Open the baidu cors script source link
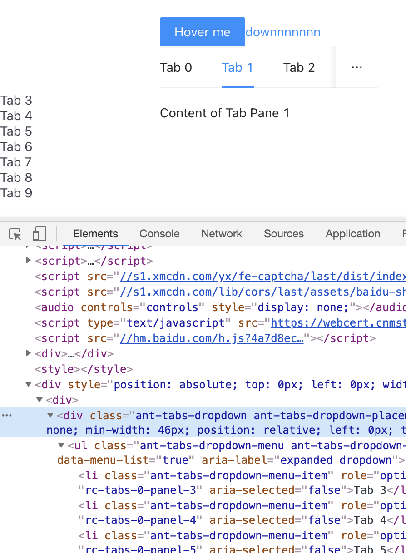This screenshot has height=553, width=406. click(262, 292)
